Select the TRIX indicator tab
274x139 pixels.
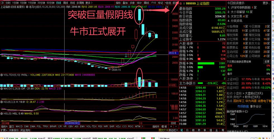(x=46, y=126)
